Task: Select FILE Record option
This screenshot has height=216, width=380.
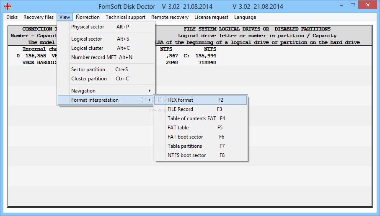Action: (200, 109)
